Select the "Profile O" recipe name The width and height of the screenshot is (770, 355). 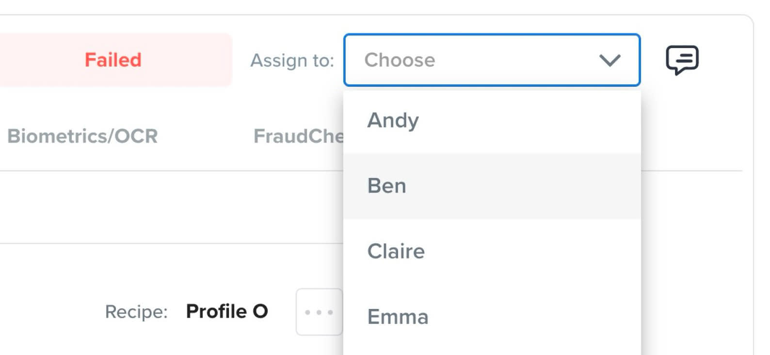[227, 311]
